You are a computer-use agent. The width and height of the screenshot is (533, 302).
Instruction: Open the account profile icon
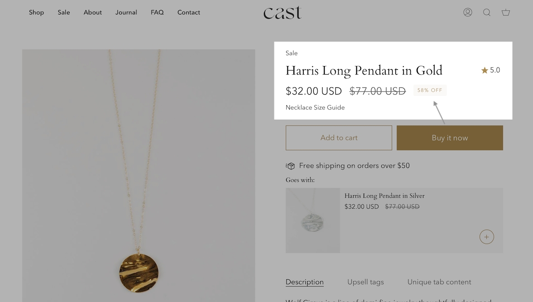pos(468,12)
